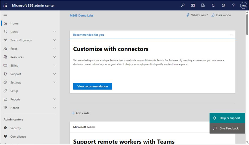Expand the Teams & groups chevron
This screenshot has width=249, height=145.
click(54, 40)
